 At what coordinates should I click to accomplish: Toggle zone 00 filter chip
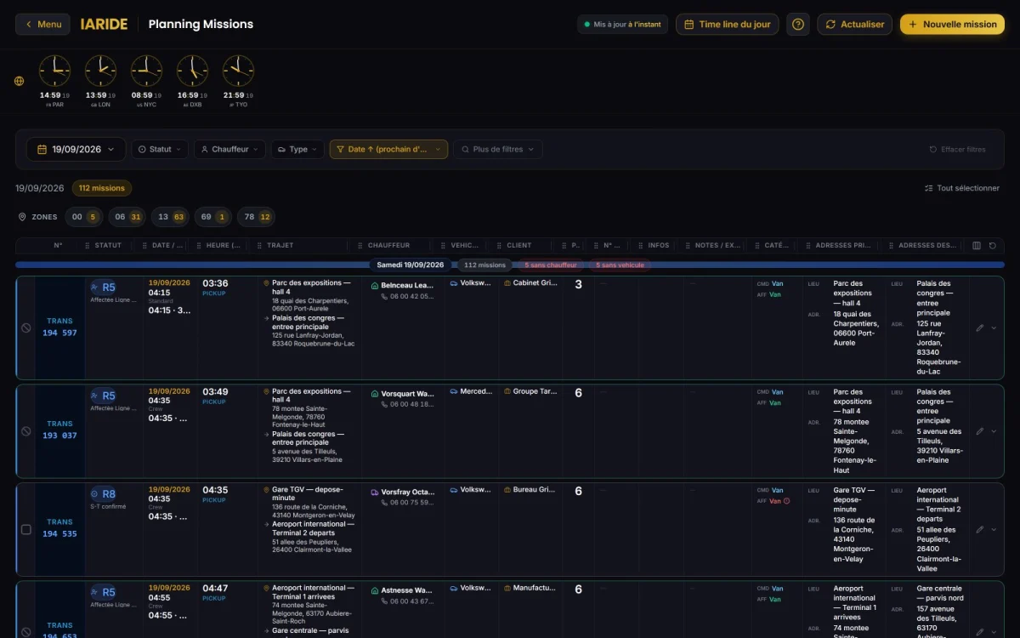pyautogui.click(x=84, y=217)
